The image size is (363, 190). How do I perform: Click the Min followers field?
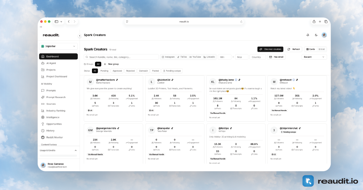[x=224, y=57]
